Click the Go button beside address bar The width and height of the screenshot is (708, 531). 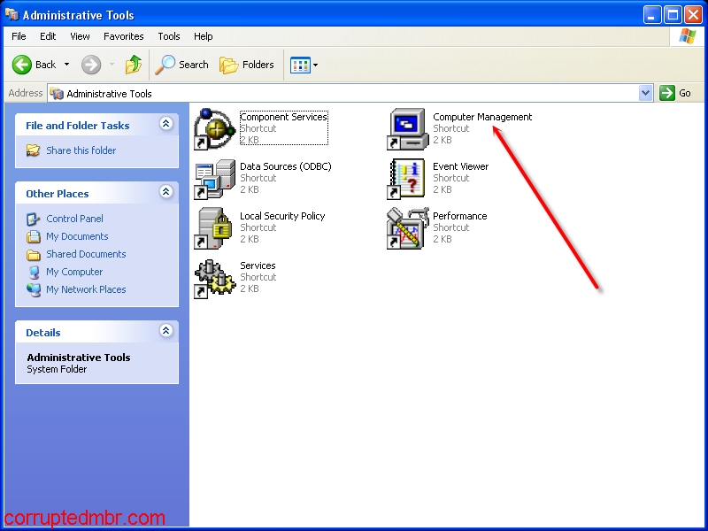676,93
